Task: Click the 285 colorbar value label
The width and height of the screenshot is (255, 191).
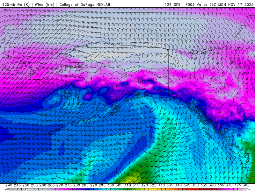Action: 85,185
